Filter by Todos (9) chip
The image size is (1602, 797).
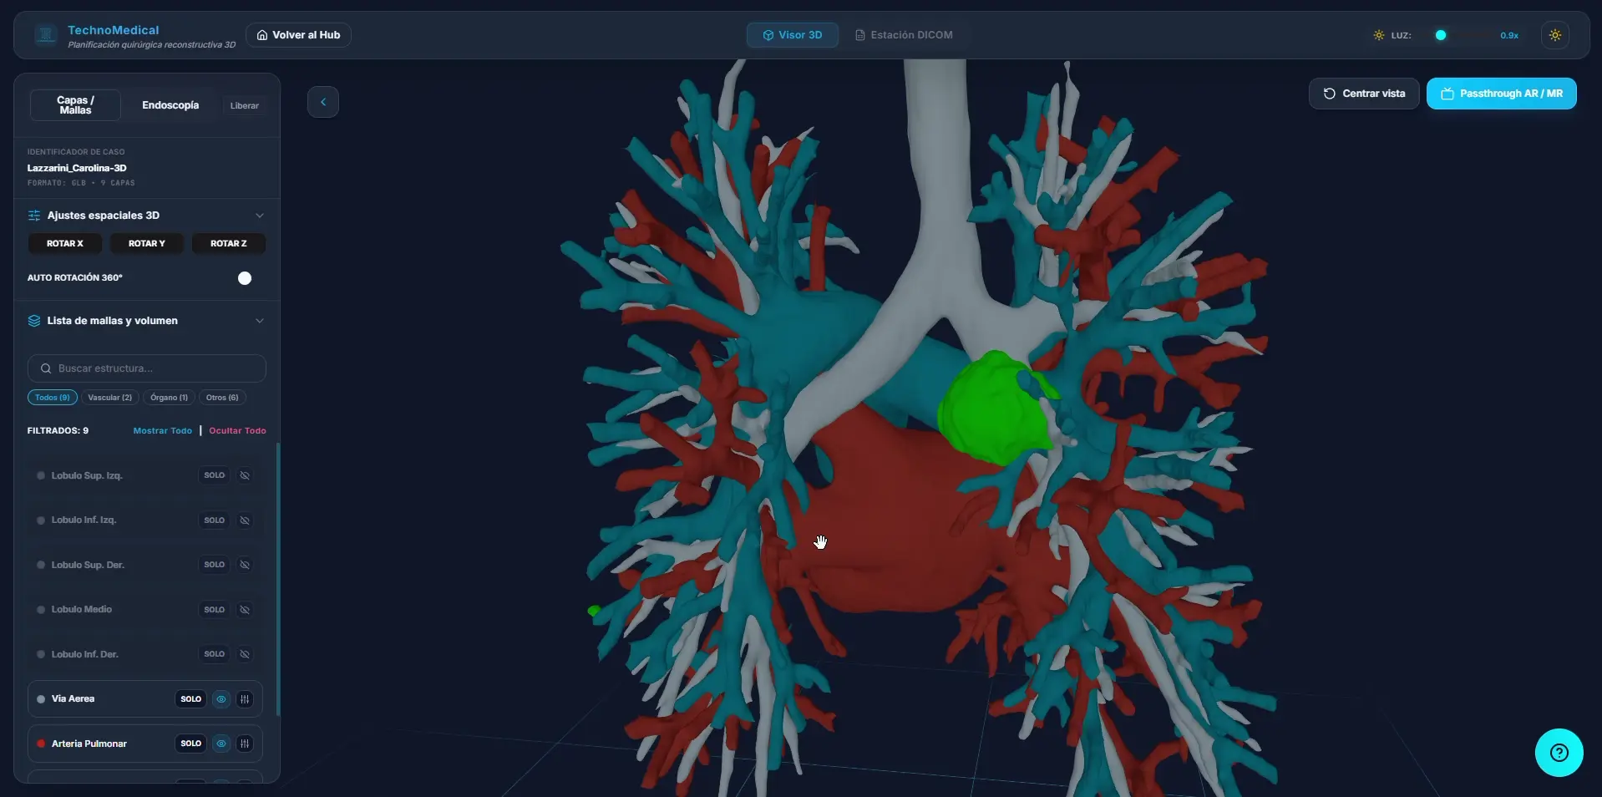(53, 398)
